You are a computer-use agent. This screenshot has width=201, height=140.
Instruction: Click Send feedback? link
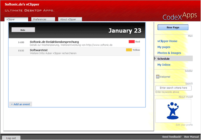tap(172, 137)
